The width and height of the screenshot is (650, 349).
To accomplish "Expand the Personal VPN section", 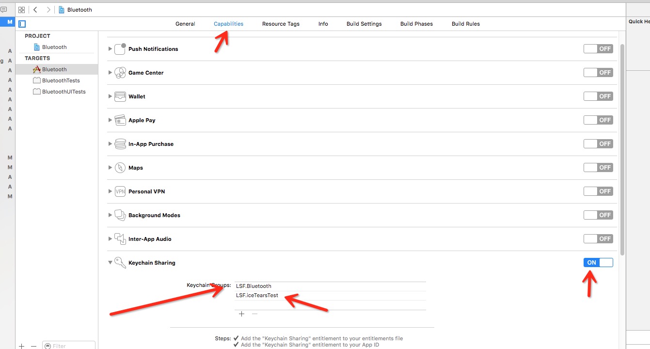I will [x=111, y=191].
